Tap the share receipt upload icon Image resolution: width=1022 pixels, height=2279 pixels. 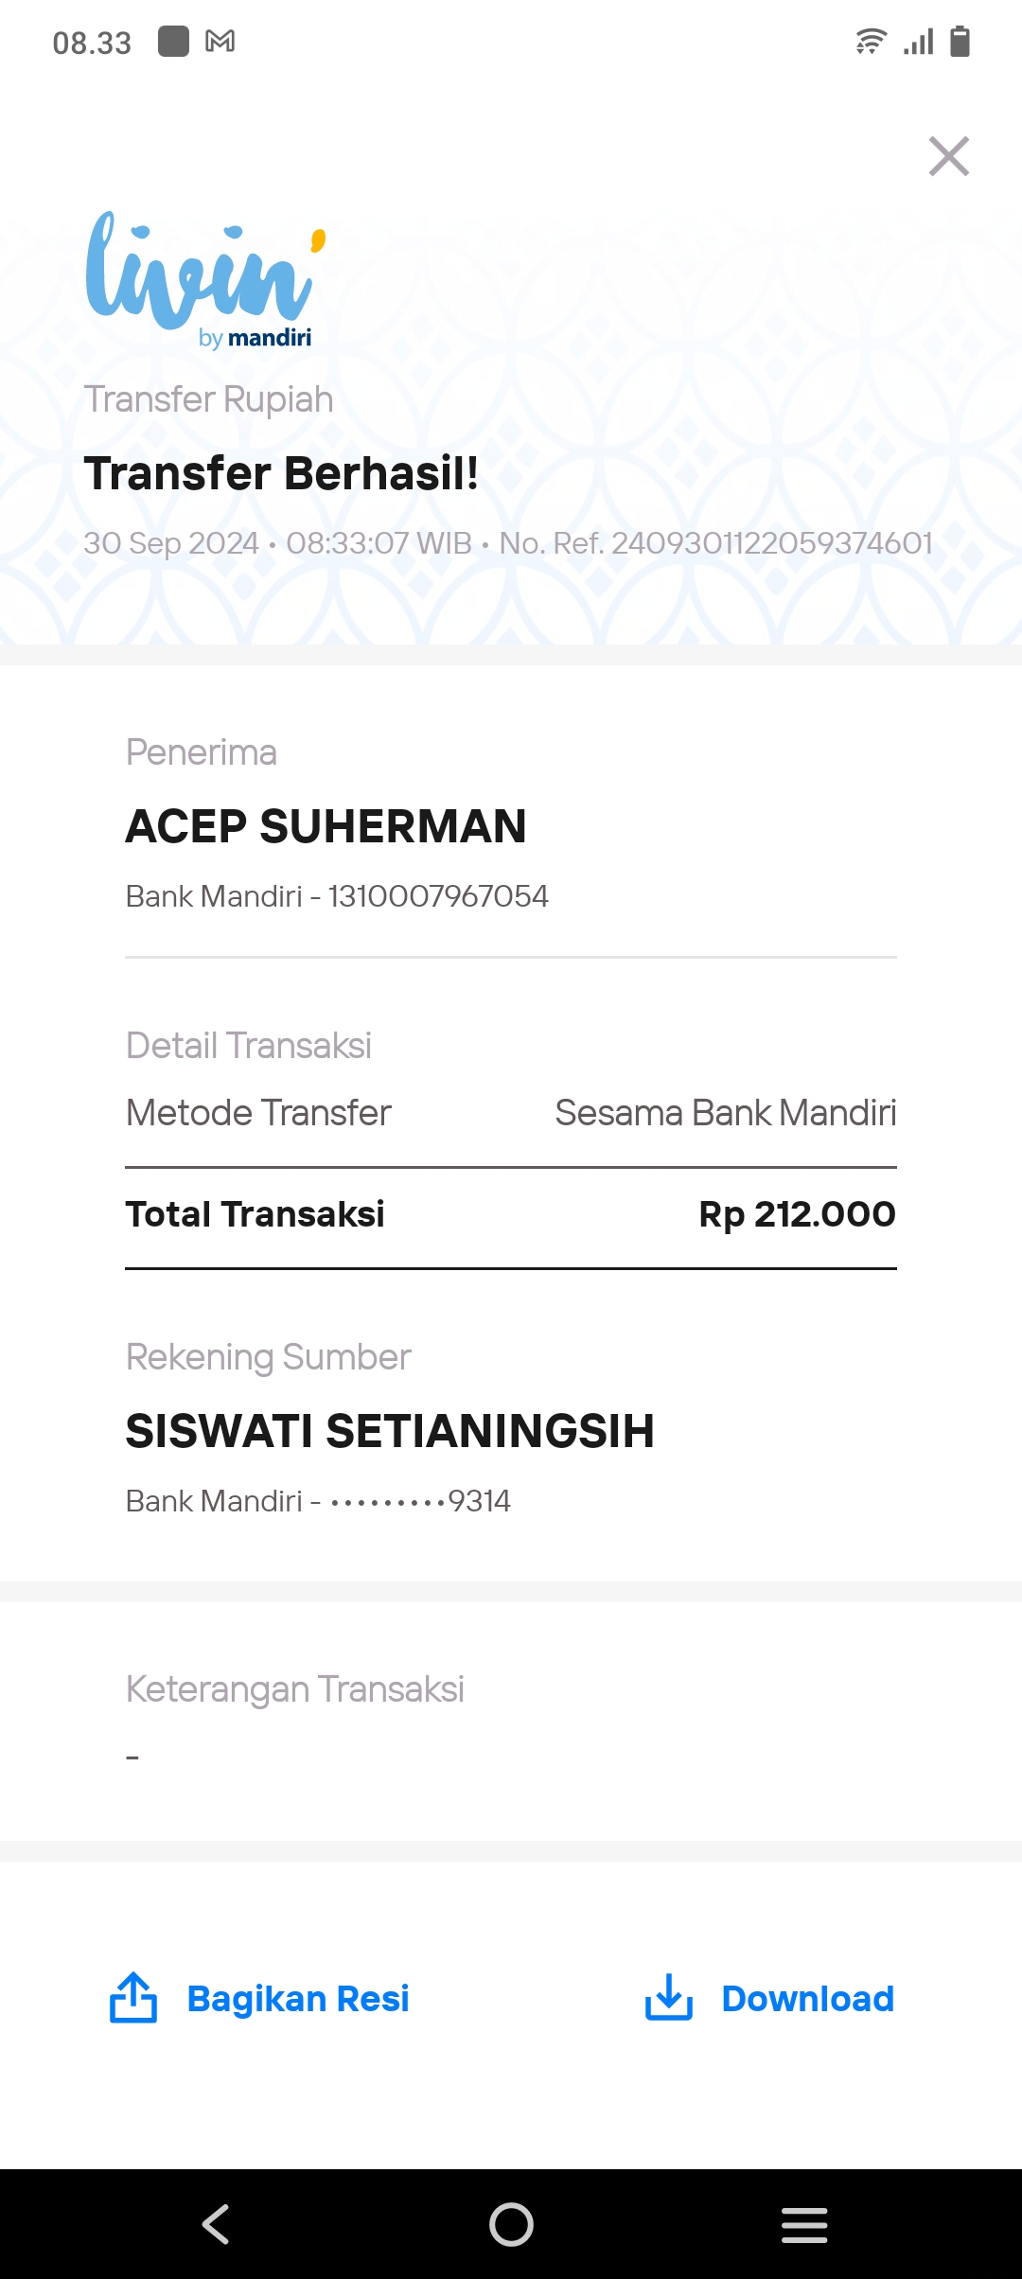pos(133,1998)
